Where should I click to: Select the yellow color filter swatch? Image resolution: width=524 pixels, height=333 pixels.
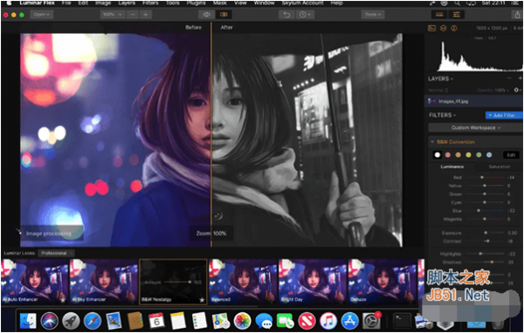pos(468,155)
